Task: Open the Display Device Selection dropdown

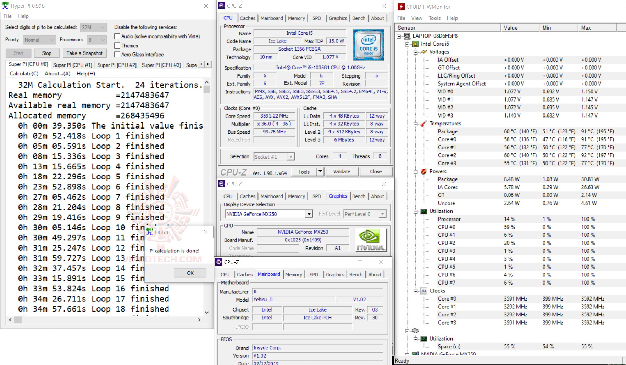Action: point(309,214)
